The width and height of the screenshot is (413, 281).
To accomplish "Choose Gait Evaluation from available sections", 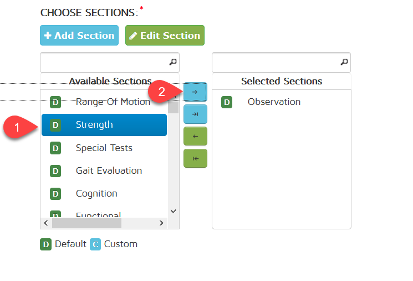I will tap(109, 170).
